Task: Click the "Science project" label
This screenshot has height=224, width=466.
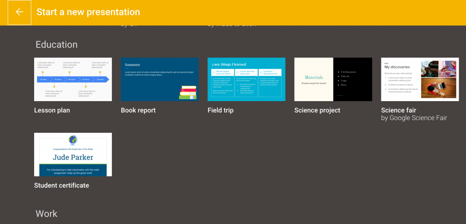Action: 317,111
